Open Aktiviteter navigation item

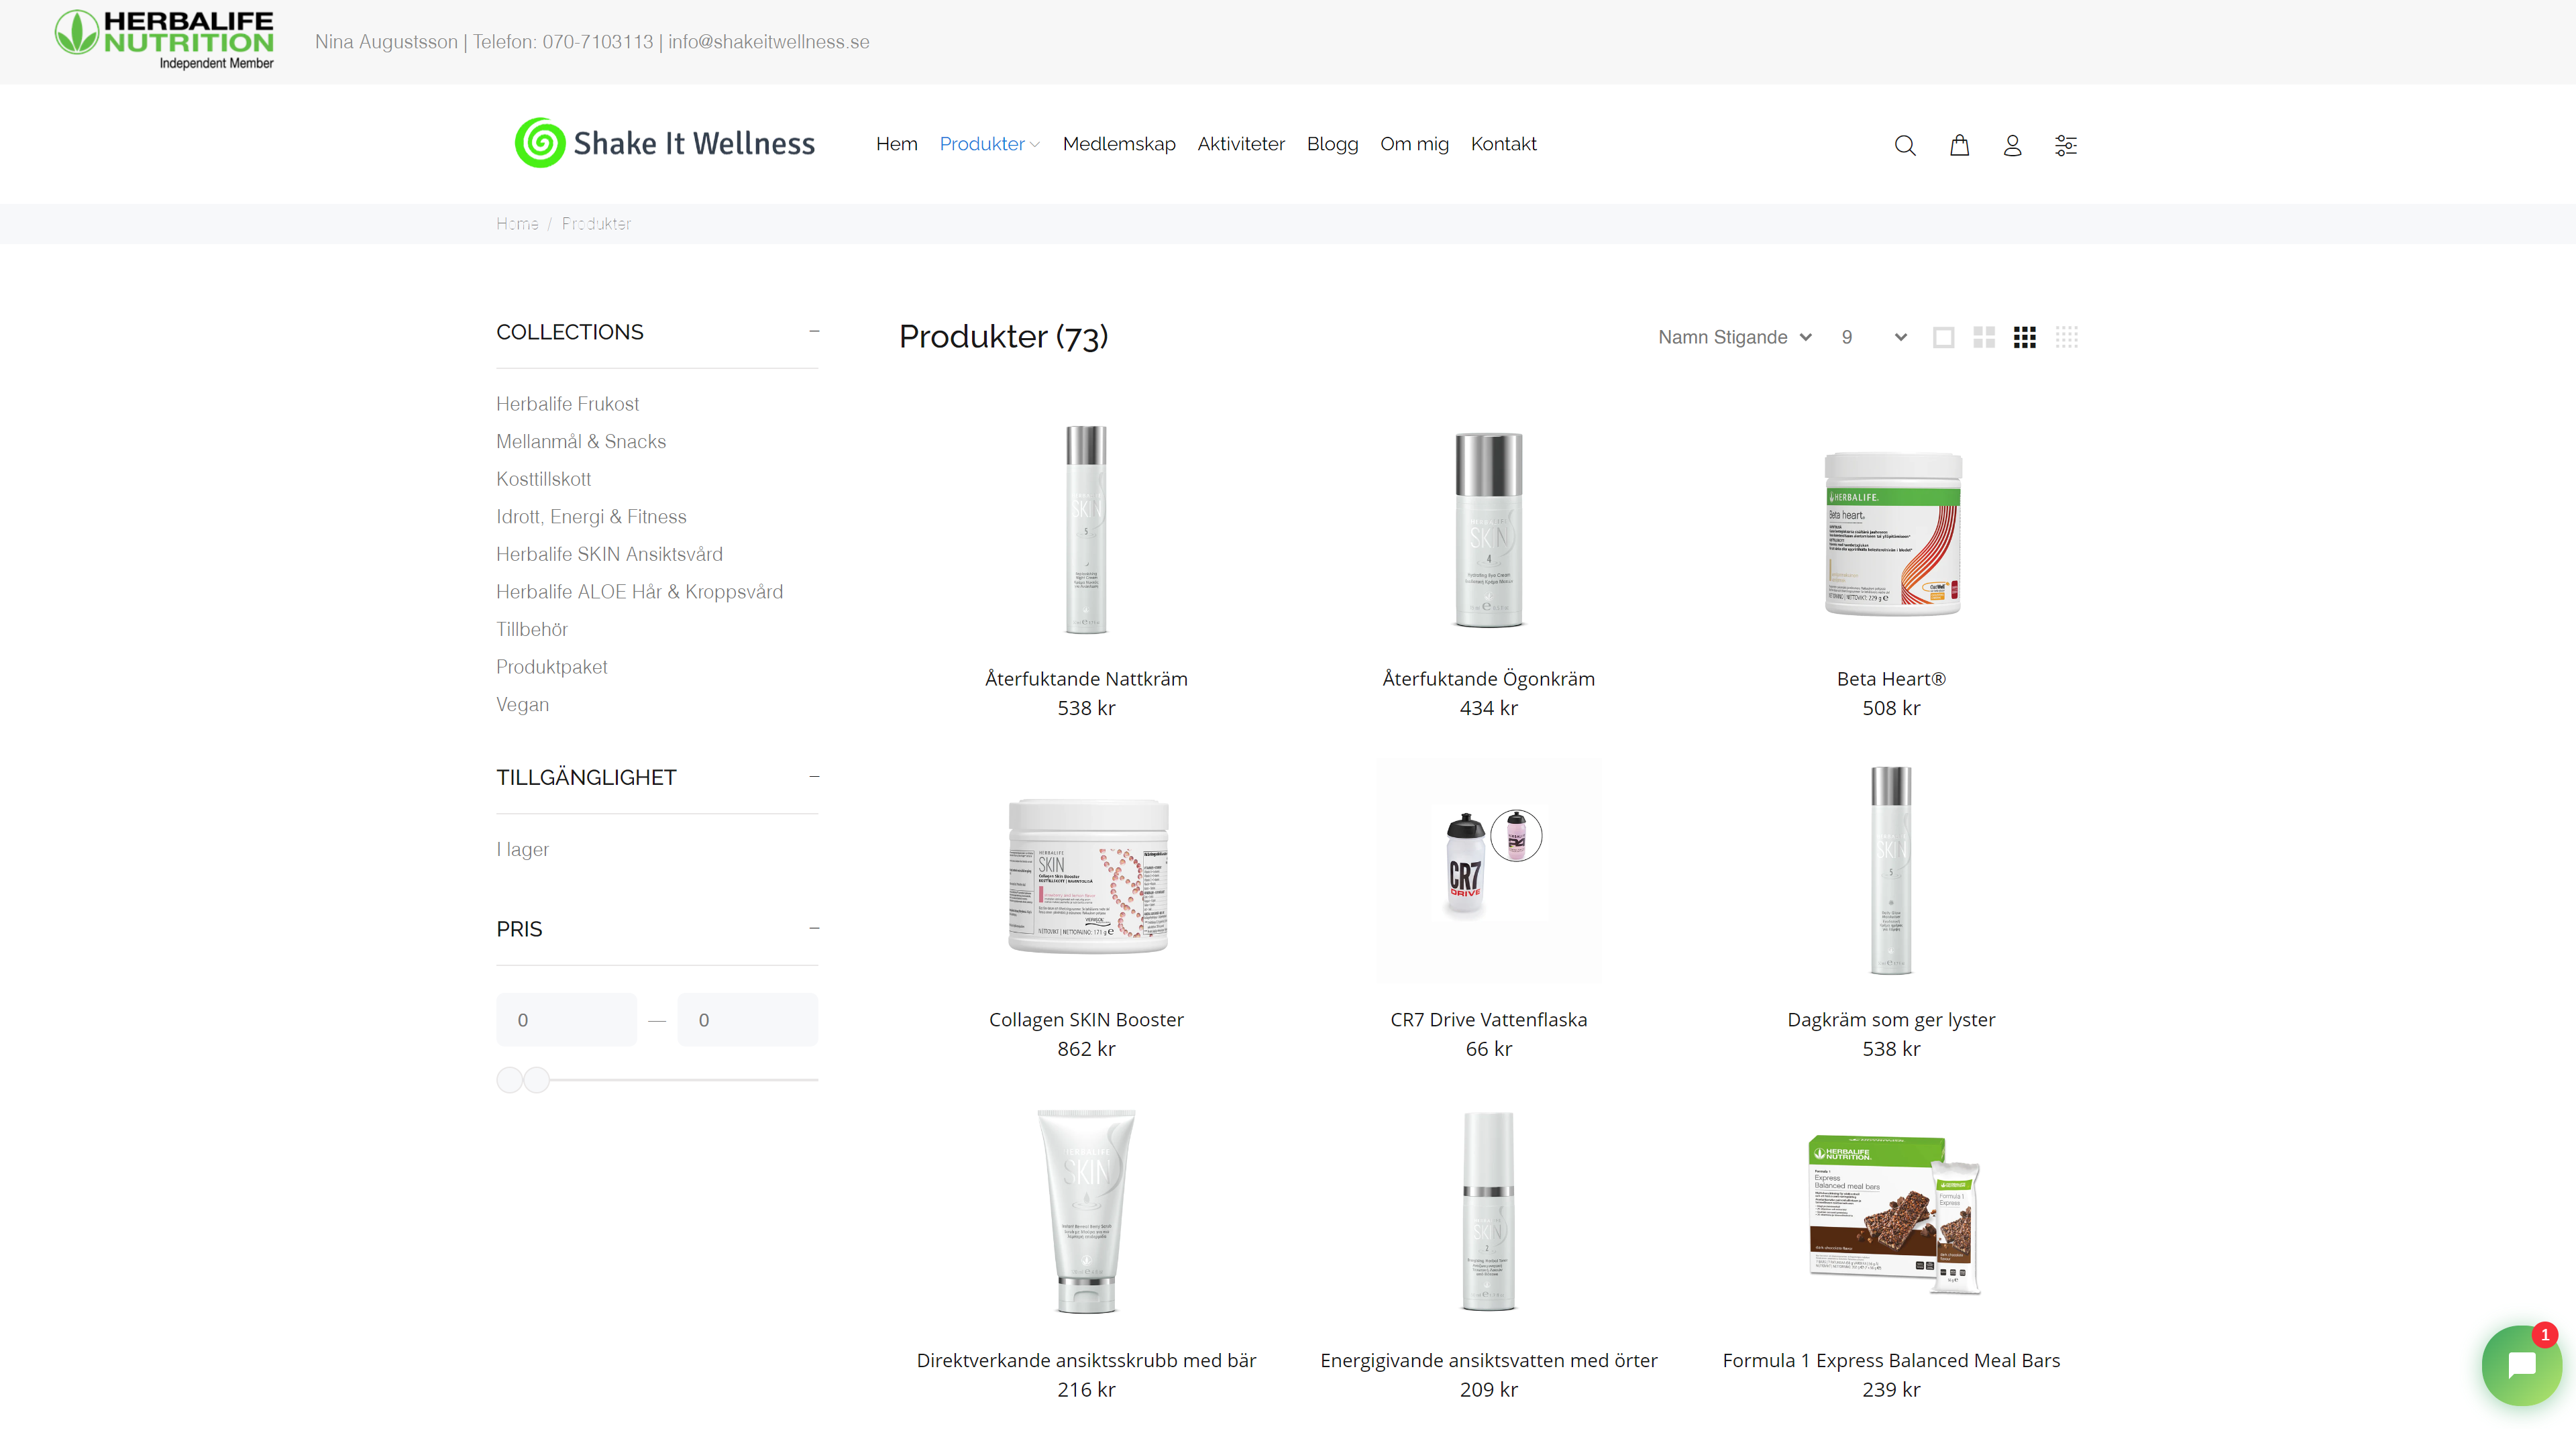(1241, 144)
